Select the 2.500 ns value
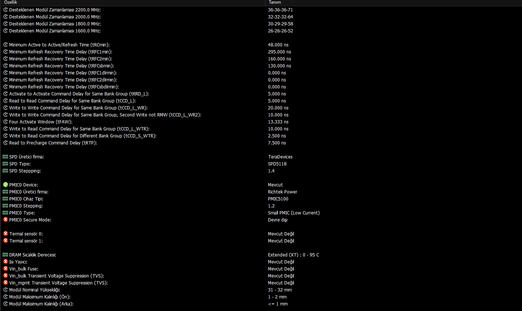This screenshot has height=311, width=522. pos(277,136)
